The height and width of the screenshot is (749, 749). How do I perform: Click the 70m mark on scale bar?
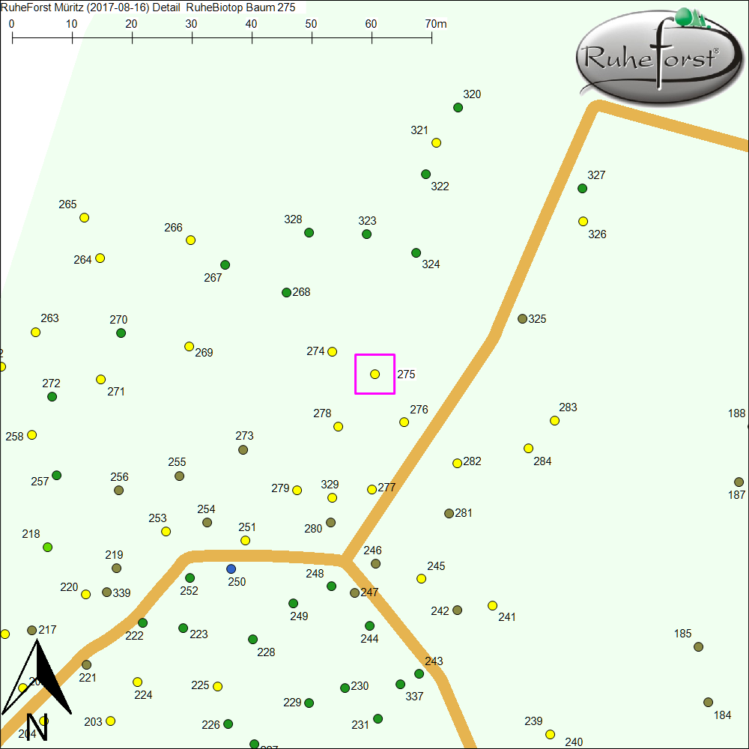point(431,35)
